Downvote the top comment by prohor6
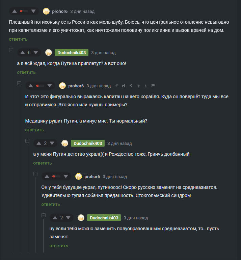Viewport: 241px width, 260px height. coord(33,11)
